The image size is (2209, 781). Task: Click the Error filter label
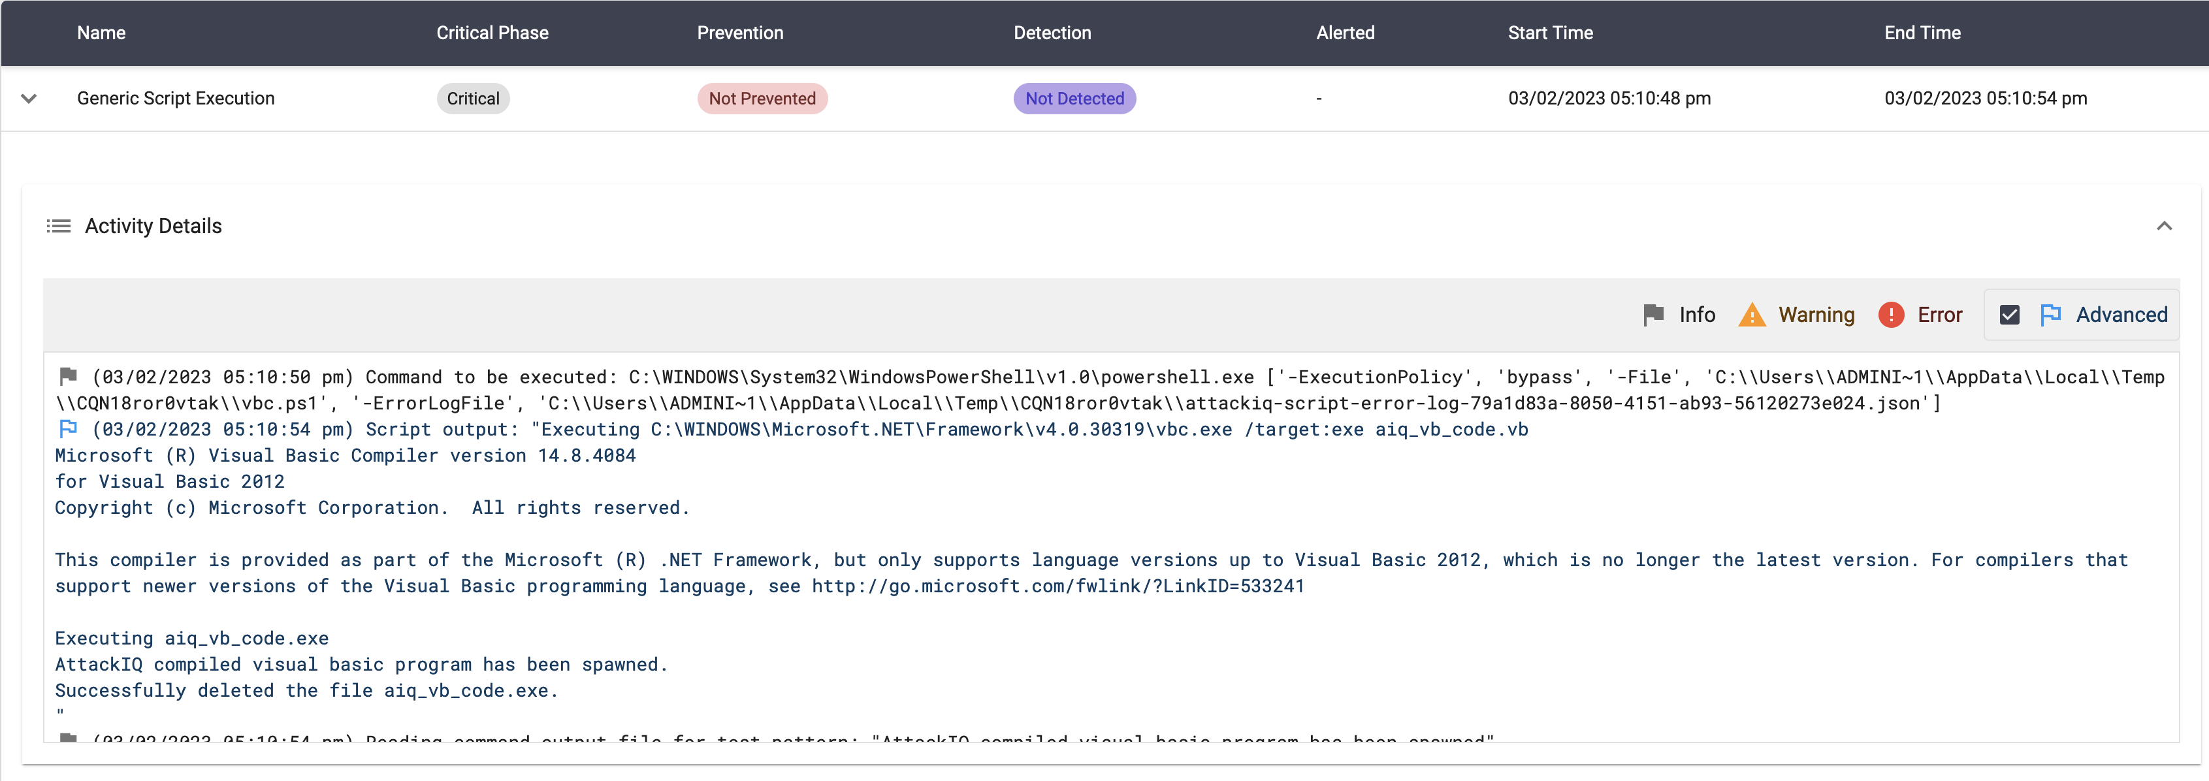click(x=1939, y=315)
